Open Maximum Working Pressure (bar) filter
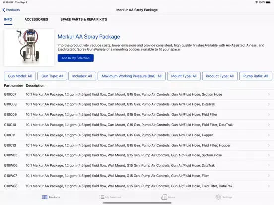 tap(132, 76)
